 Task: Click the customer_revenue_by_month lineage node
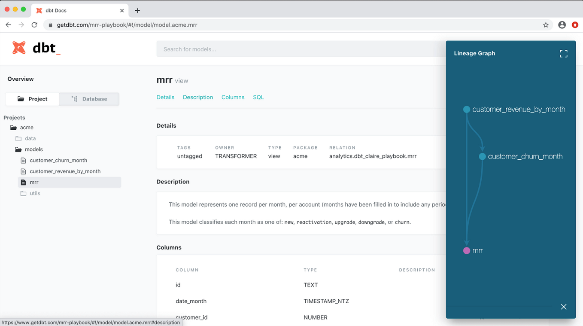coord(467,109)
